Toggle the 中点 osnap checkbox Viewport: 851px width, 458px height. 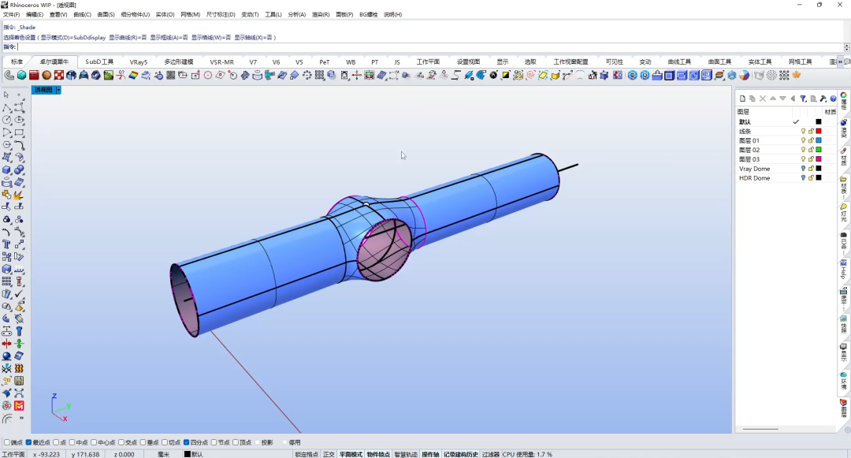72,443
